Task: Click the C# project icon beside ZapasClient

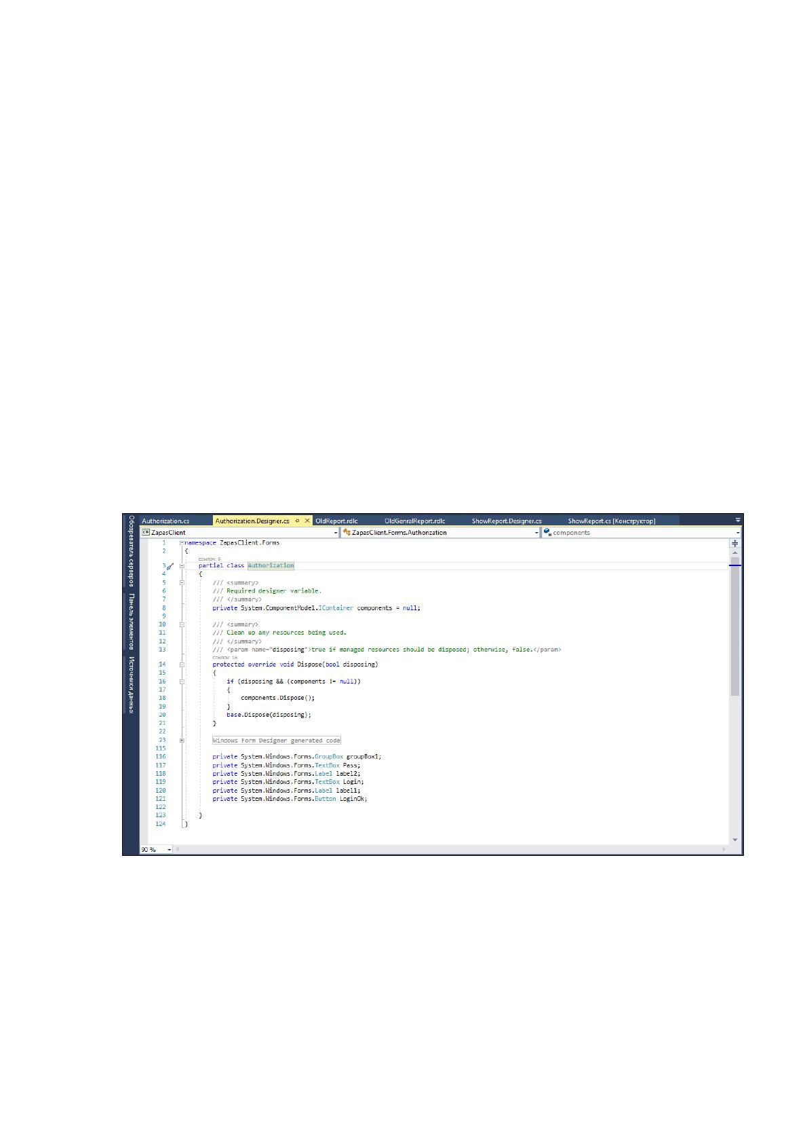Action: click(x=145, y=532)
